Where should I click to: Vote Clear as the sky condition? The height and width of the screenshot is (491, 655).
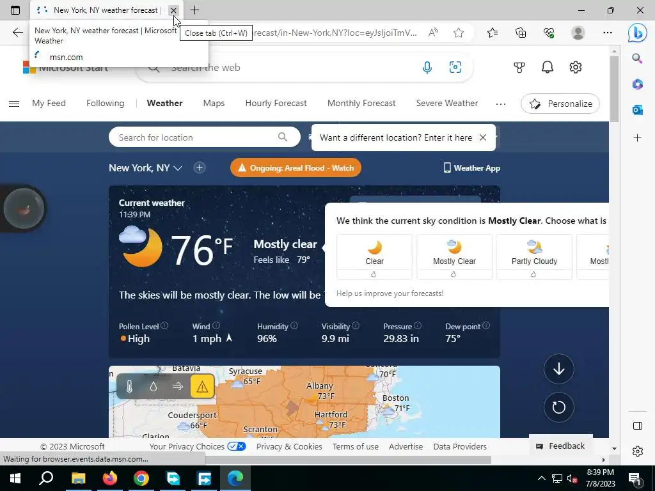tap(374, 257)
